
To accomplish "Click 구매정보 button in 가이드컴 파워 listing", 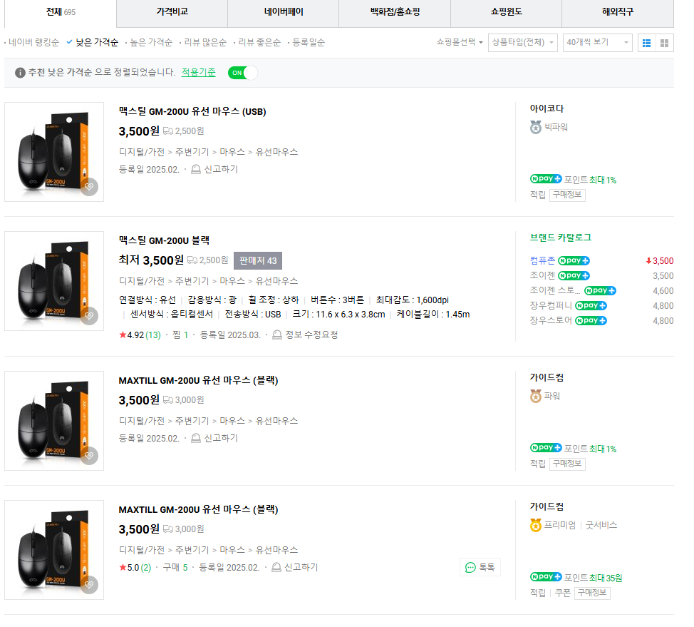I will (x=567, y=464).
